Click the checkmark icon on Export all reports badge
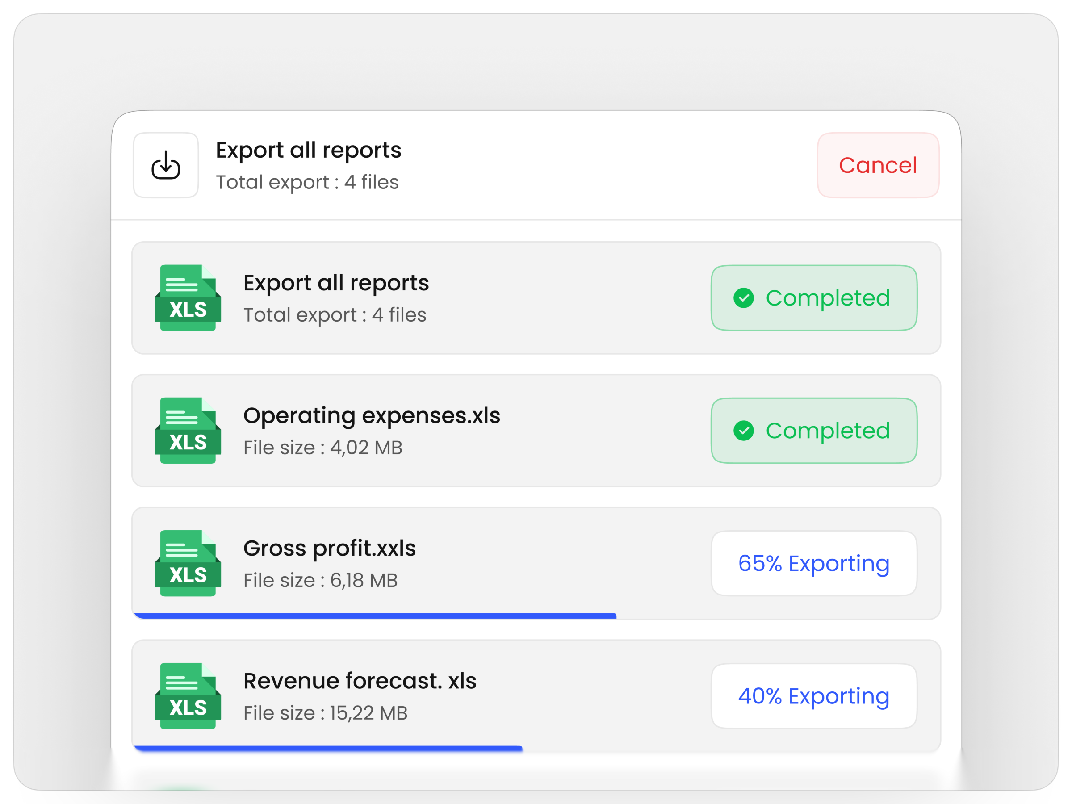Screen dimensions: 1072x804 (x=744, y=298)
